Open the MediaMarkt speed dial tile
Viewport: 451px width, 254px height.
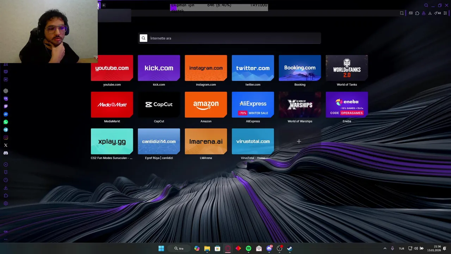click(x=112, y=105)
